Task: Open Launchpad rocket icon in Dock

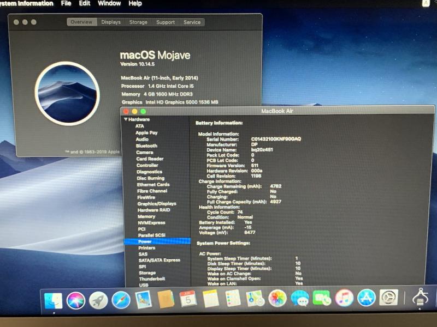Action: [x=98, y=300]
